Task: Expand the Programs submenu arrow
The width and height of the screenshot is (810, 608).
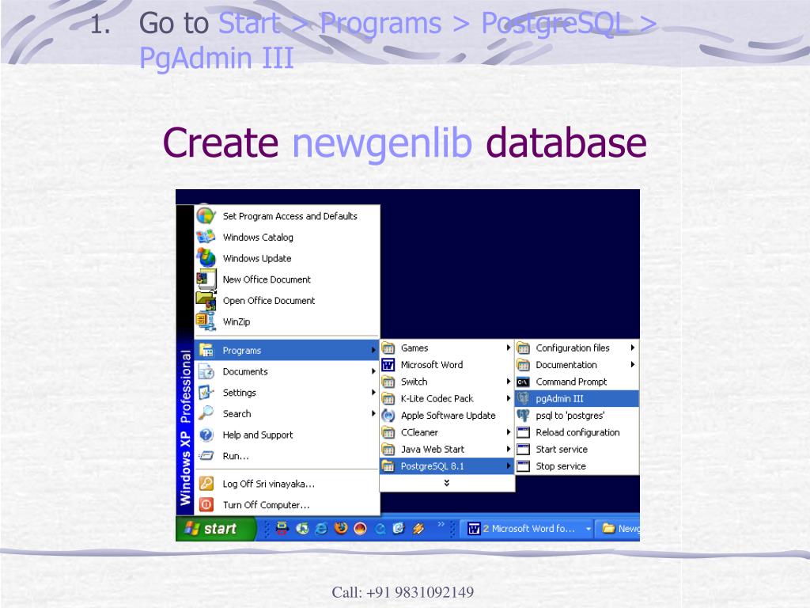Action: [373, 351]
